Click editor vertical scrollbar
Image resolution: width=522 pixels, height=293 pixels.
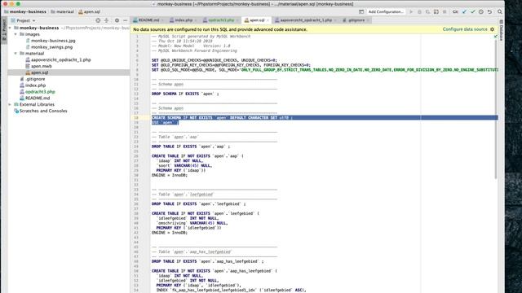point(496,108)
